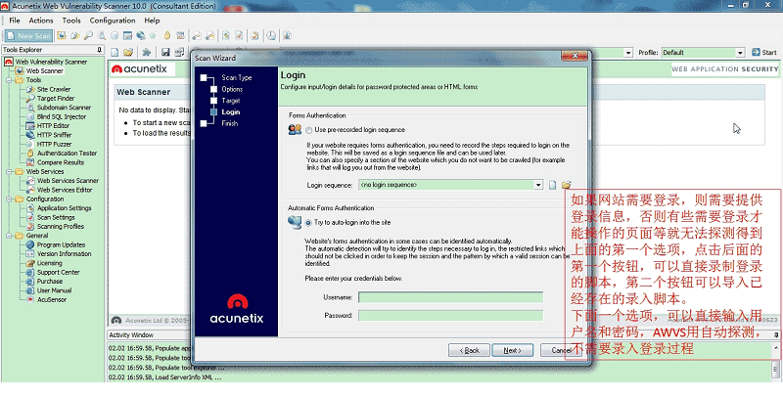783x397 pixels.
Task: Collapse the Configuration folder node in the tree
Action: coord(9,199)
